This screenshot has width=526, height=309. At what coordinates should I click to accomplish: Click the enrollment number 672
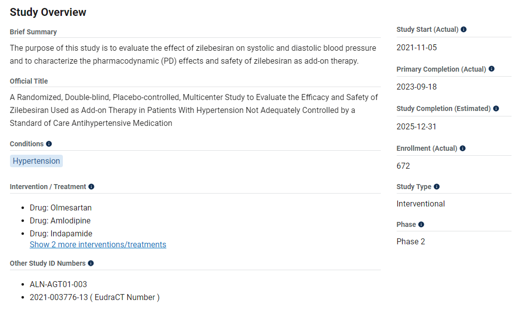coord(403,166)
